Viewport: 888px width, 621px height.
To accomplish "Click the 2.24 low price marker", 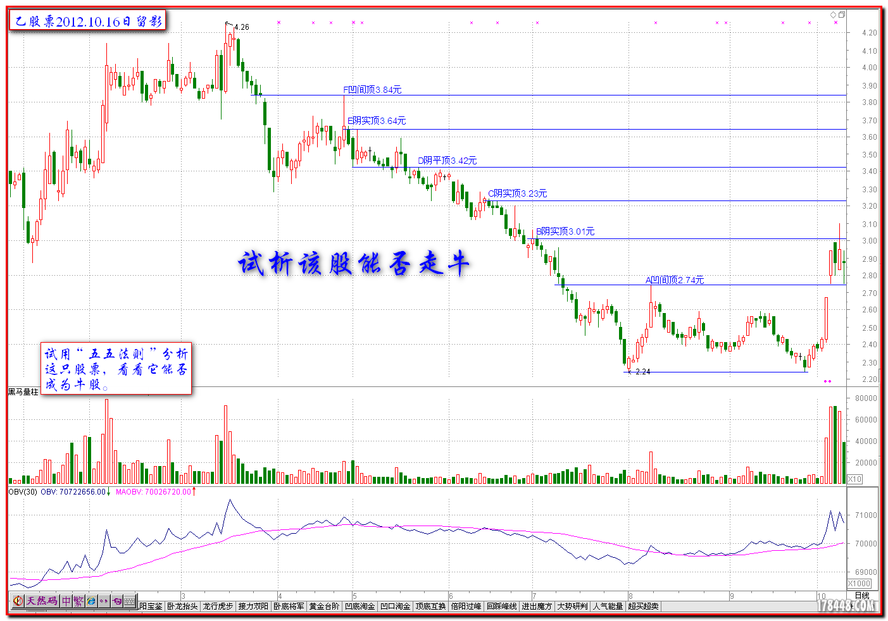I will pyautogui.click(x=643, y=372).
